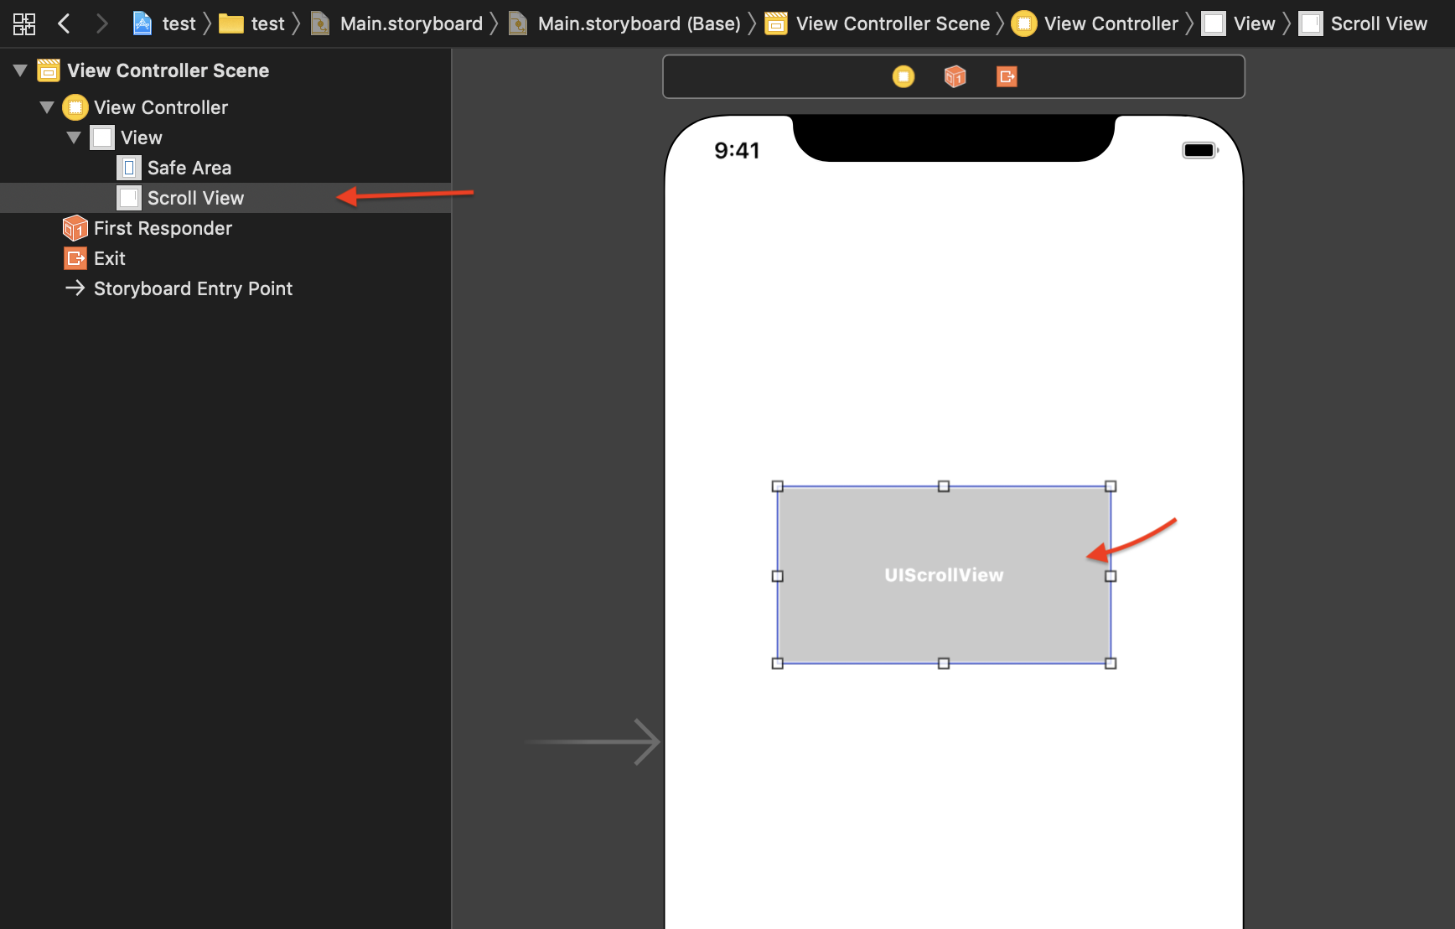Click the Exit icon in outline
Screen dimensions: 1455x929
(x=75, y=258)
